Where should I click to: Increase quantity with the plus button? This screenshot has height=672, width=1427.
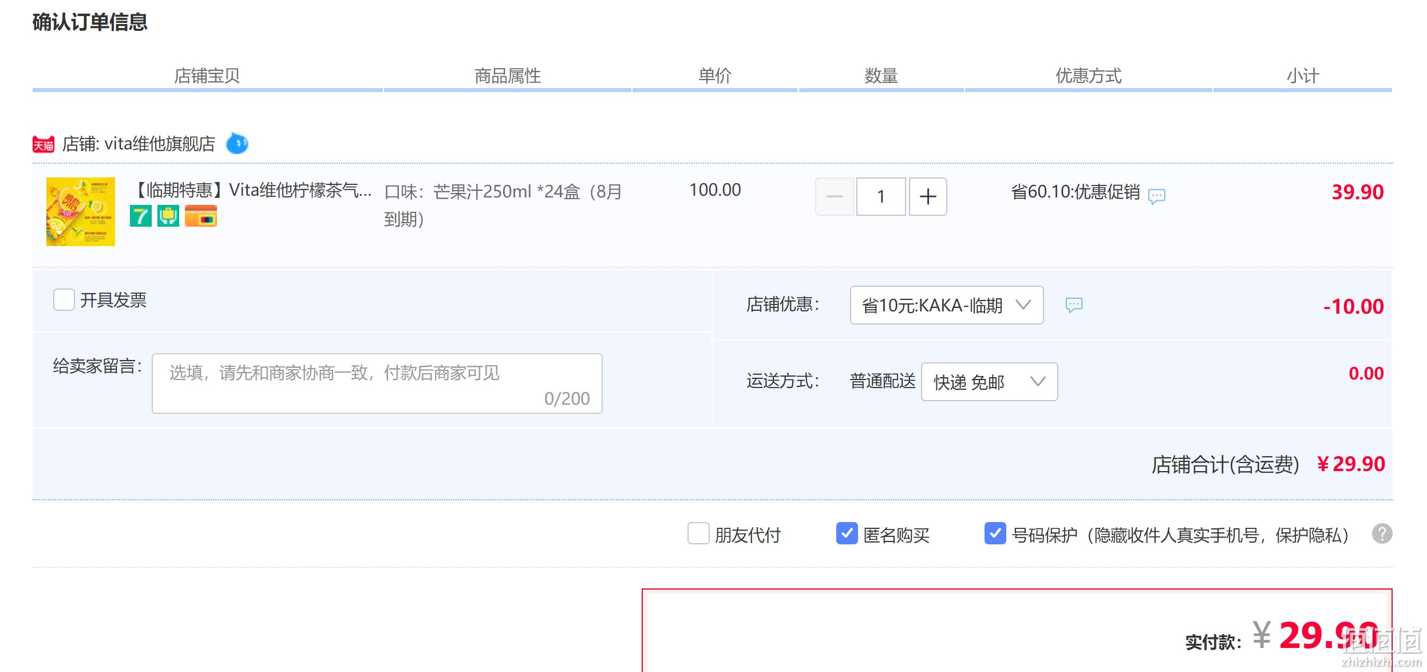[928, 196]
